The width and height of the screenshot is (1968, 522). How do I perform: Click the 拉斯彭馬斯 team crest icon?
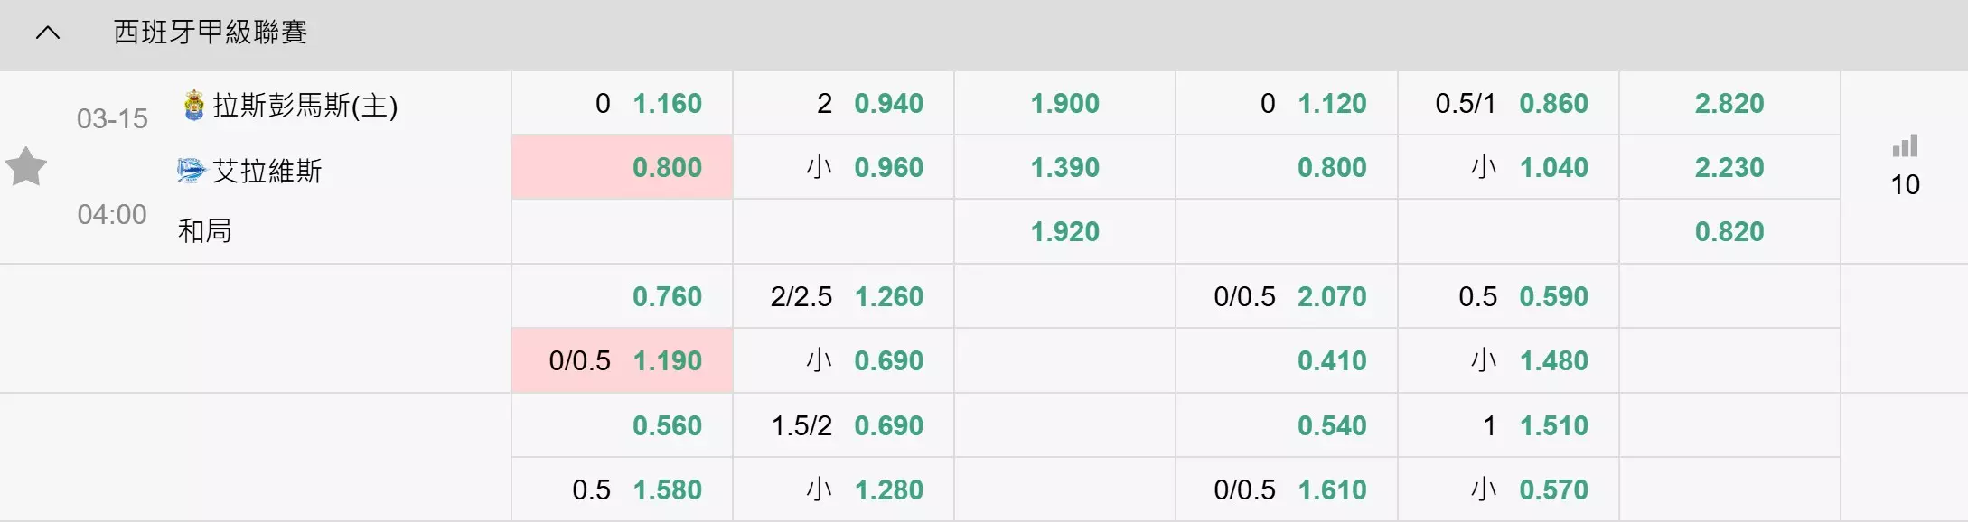193,105
